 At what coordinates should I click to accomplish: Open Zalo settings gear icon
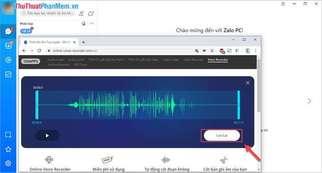8,163
